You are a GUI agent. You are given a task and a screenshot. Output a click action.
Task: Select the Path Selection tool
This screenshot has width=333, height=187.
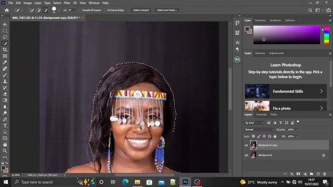coord(5,132)
